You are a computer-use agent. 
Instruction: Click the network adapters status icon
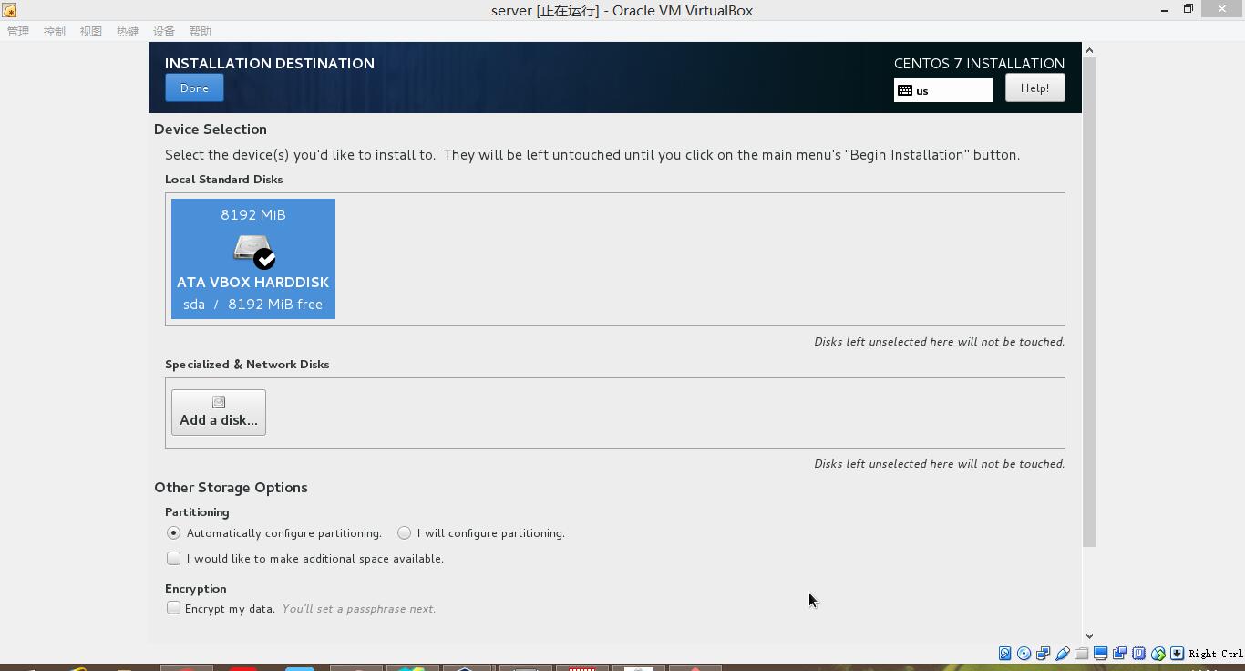pyautogui.click(x=1043, y=654)
